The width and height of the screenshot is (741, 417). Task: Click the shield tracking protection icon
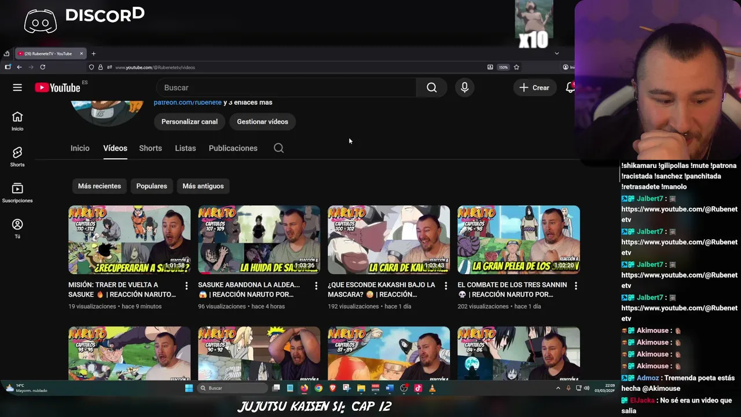[x=91, y=67]
